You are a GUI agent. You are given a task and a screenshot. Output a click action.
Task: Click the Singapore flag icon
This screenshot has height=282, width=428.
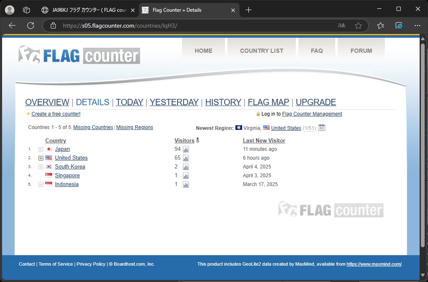[x=49, y=175]
